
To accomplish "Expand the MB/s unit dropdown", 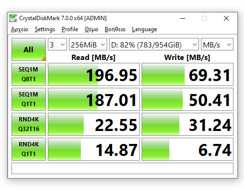I will click(x=217, y=44).
